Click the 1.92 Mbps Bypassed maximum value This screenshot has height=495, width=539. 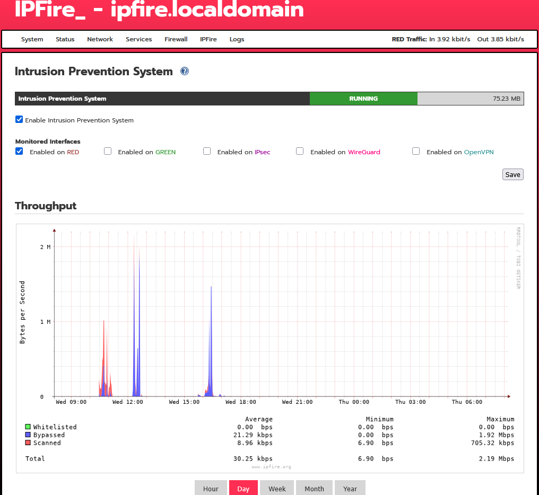(497, 435)
